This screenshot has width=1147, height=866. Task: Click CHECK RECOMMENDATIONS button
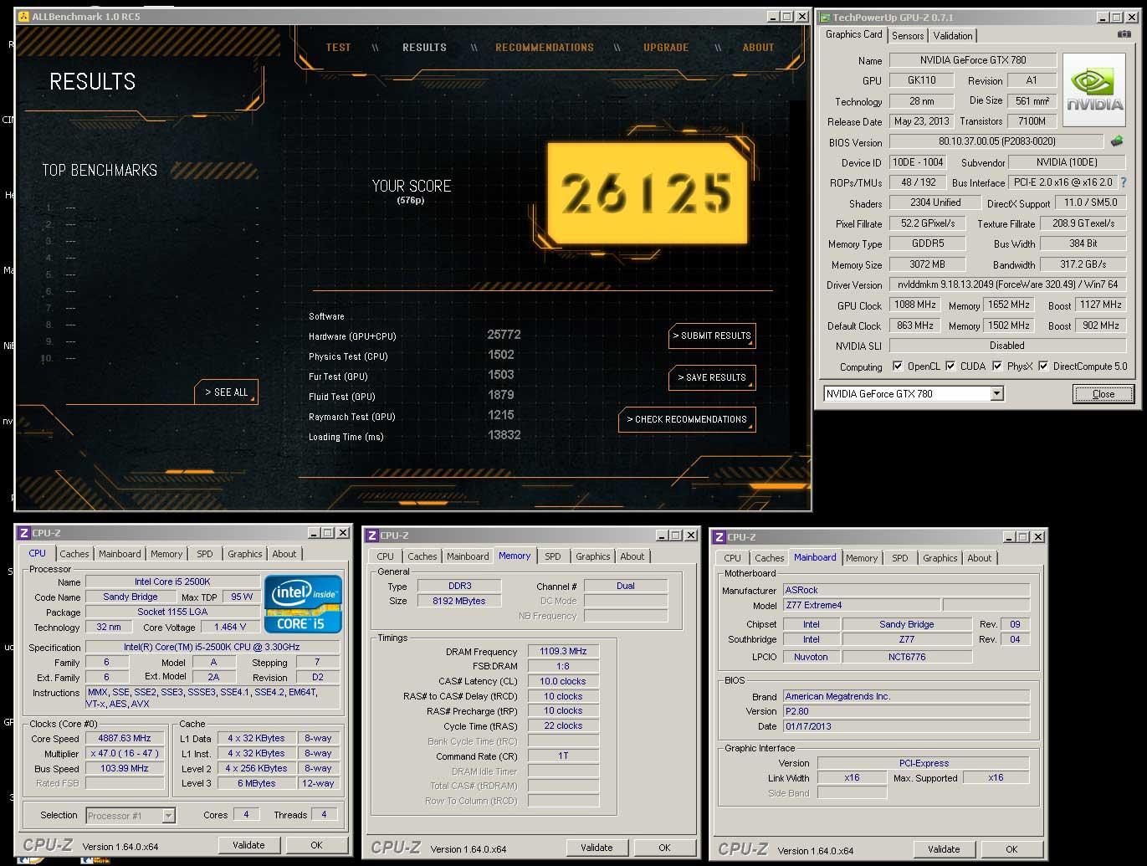click(687, 419)
